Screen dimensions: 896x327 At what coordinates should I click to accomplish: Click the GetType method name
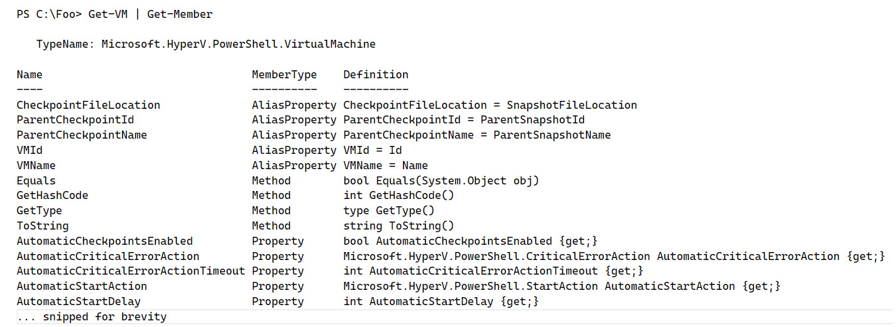(x=39, y=210)
